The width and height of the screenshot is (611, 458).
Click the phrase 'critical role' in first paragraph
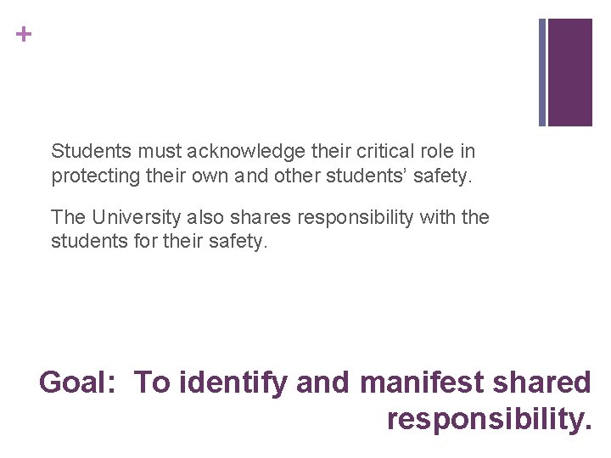406,151
